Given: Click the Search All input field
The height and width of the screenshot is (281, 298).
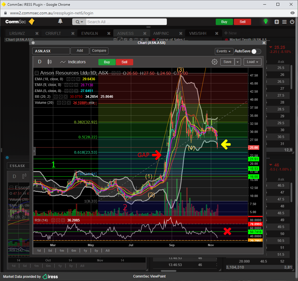Looking at the screenshot, I should [x=126, y=22].
